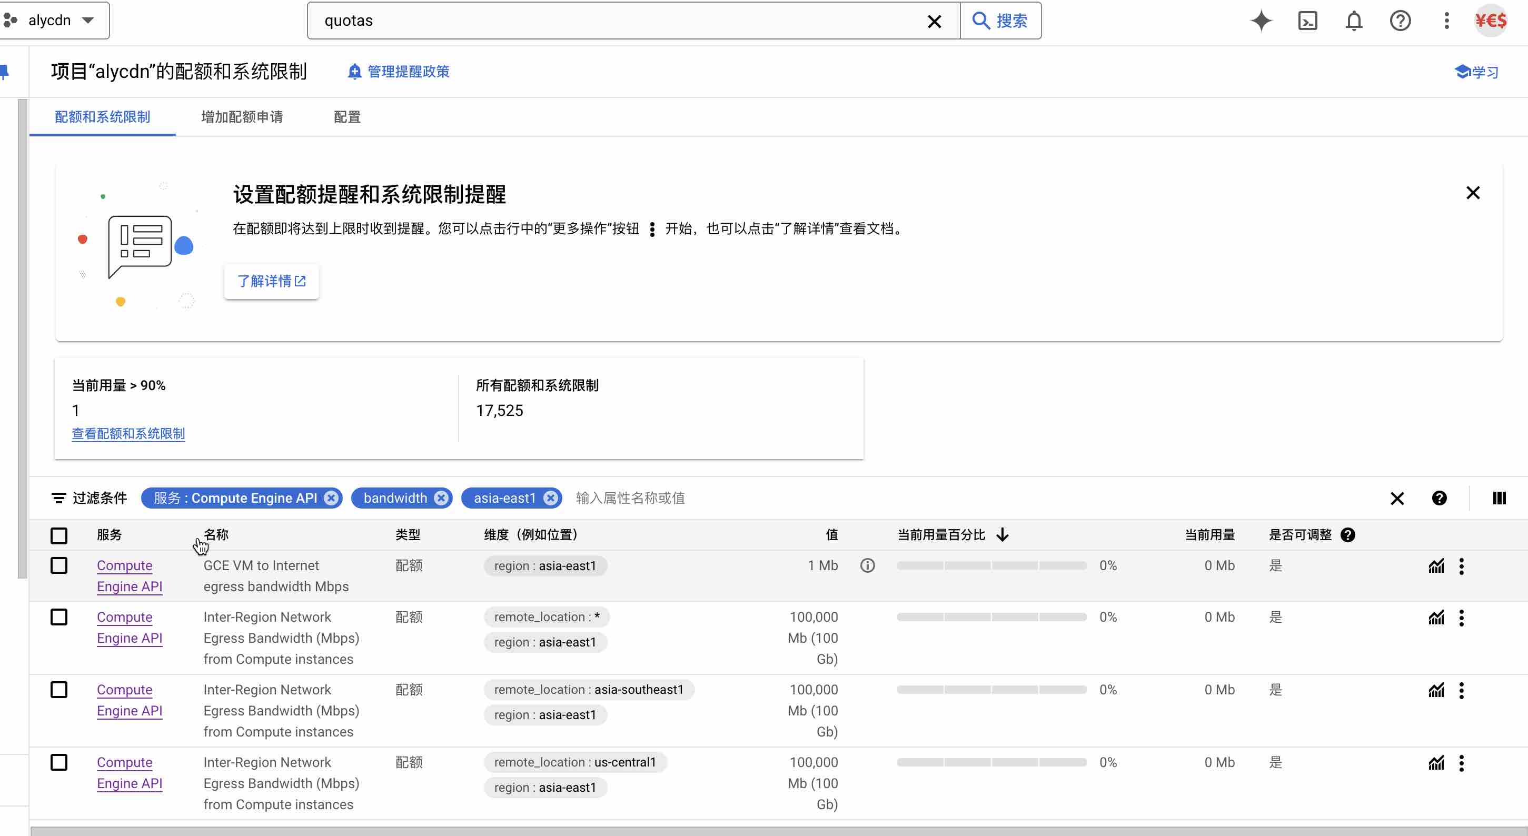Open more actions for asia-southeast1 row
The height and width of the screenshot is (836, 1528).
[1462, 690]
